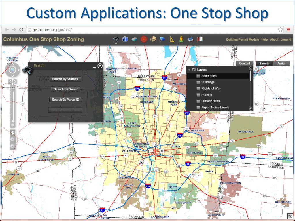This screenshot has height=221, width=295.
Task: Enable the Parcels layer checkbox
Action: (x=198, y=95)
